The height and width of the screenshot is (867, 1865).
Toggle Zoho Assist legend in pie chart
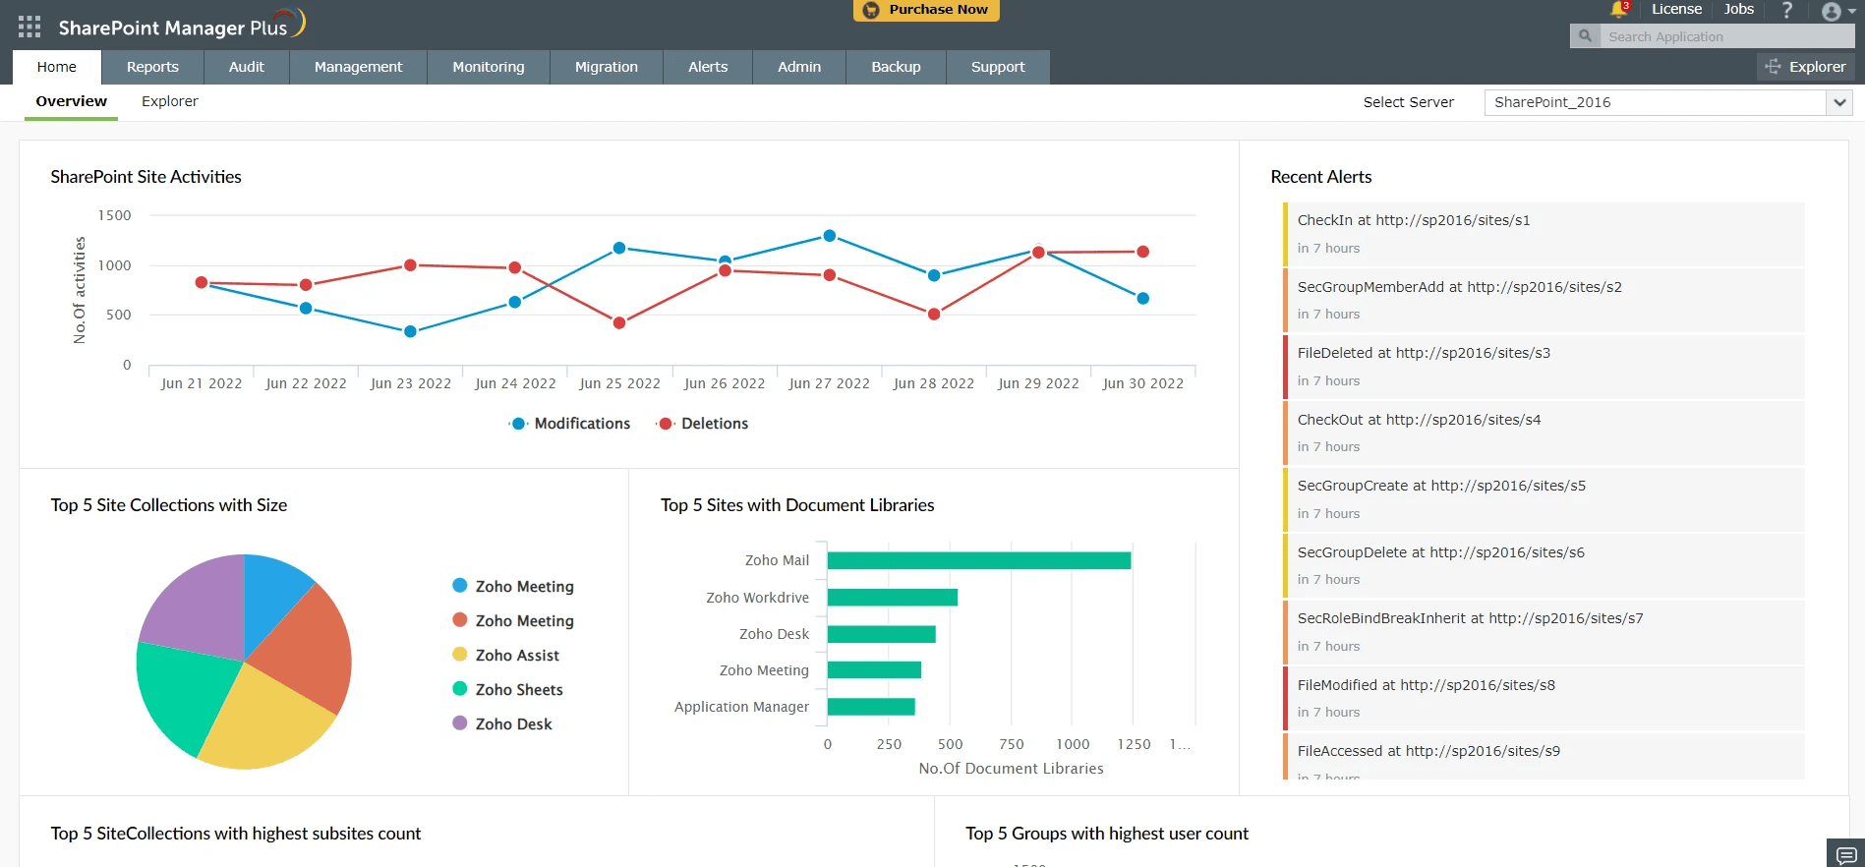(x=505, y=655)
